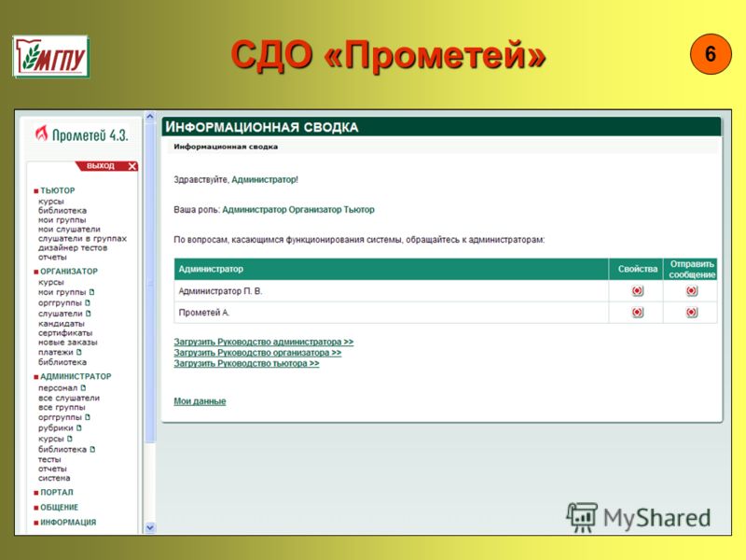
Task: Open все слушатели menu item
Action: [x=69, y=399]
